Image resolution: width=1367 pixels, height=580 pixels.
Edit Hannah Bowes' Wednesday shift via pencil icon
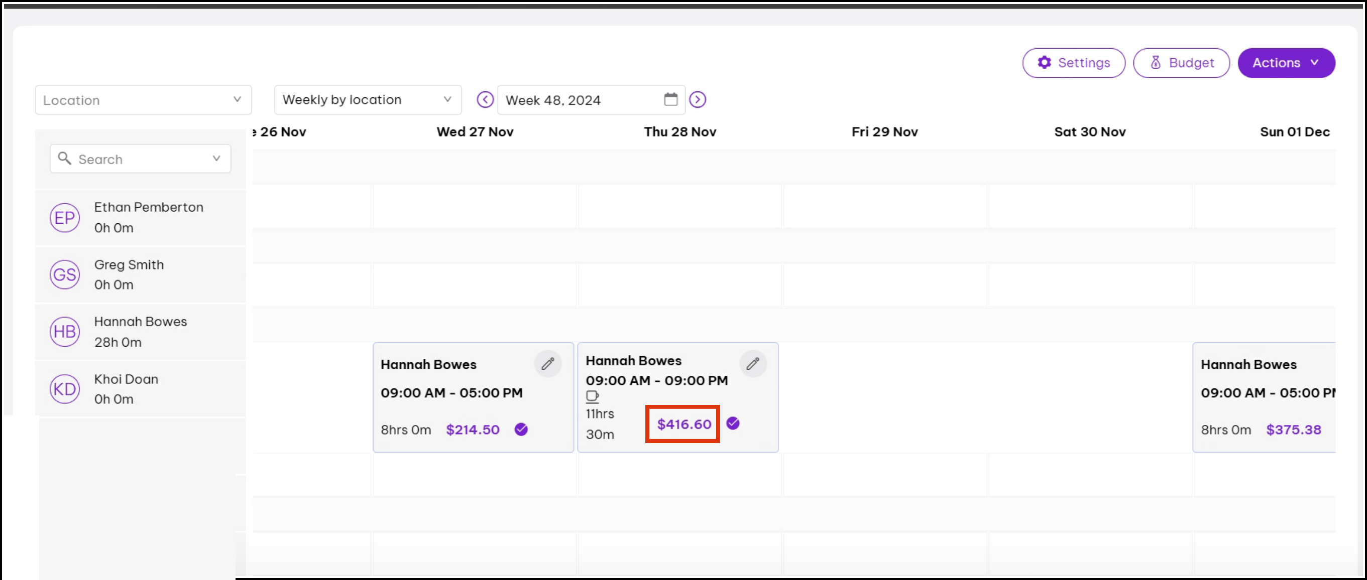point(547,364)
